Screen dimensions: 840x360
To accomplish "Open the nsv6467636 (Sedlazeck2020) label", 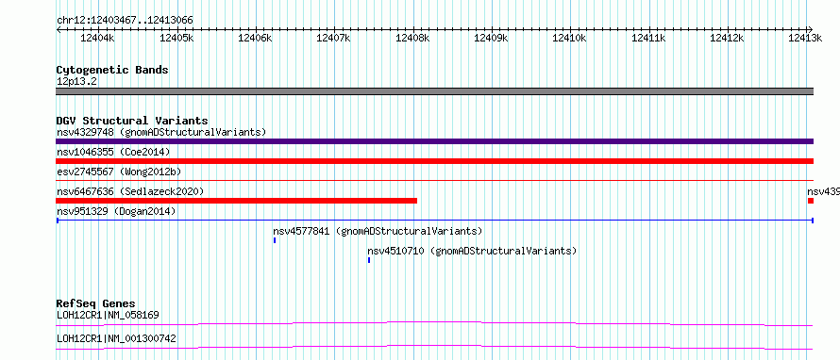I will pos(130,191).
